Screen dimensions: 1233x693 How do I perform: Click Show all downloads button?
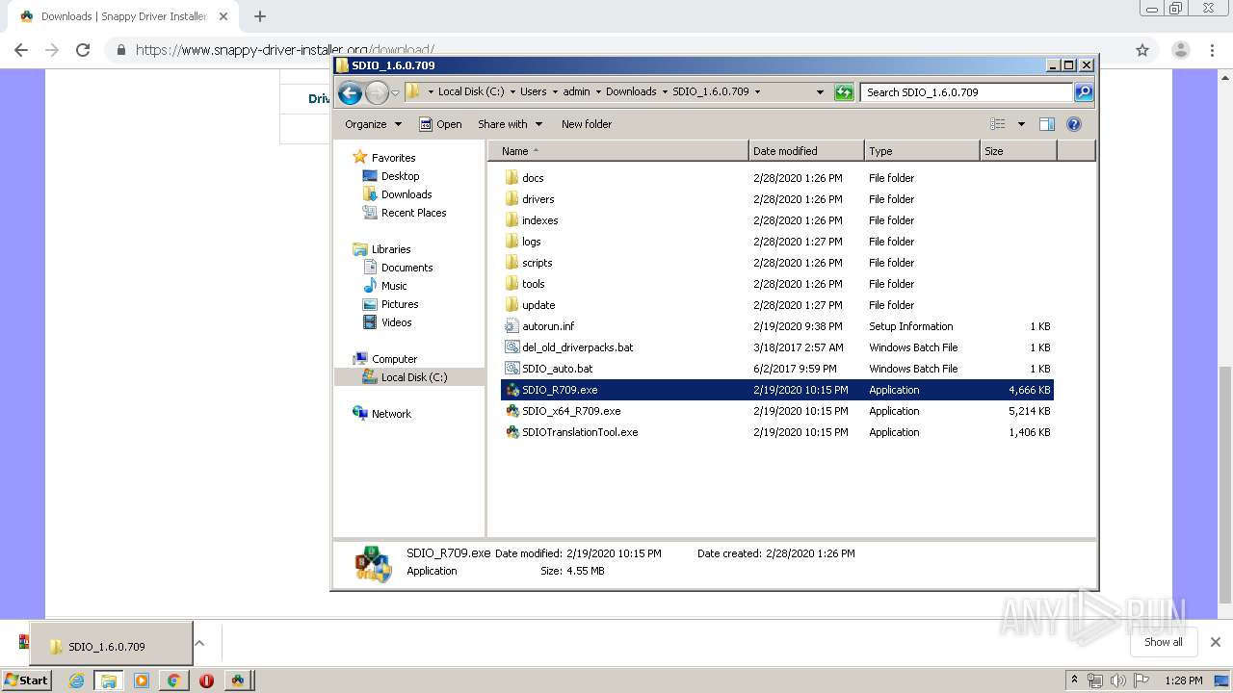1163,642
